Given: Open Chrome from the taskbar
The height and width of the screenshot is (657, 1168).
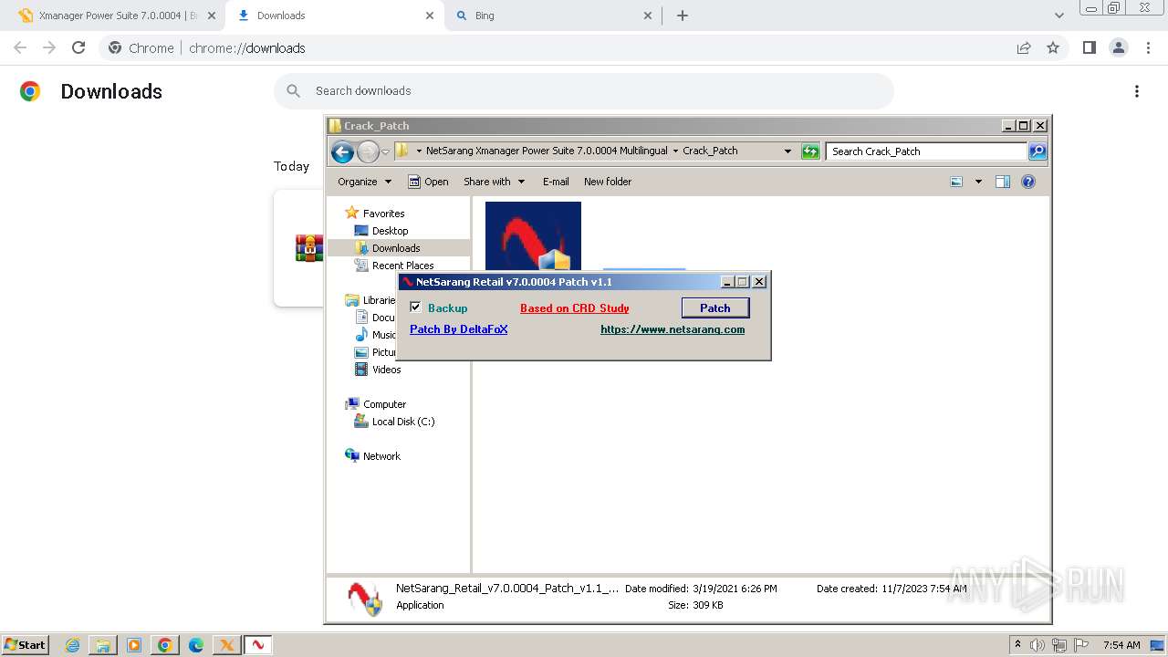Looking at the screenshot, I should [x=164, y=645].
